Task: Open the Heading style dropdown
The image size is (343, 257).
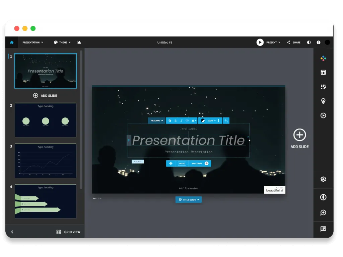Action: tap(156, 120)
